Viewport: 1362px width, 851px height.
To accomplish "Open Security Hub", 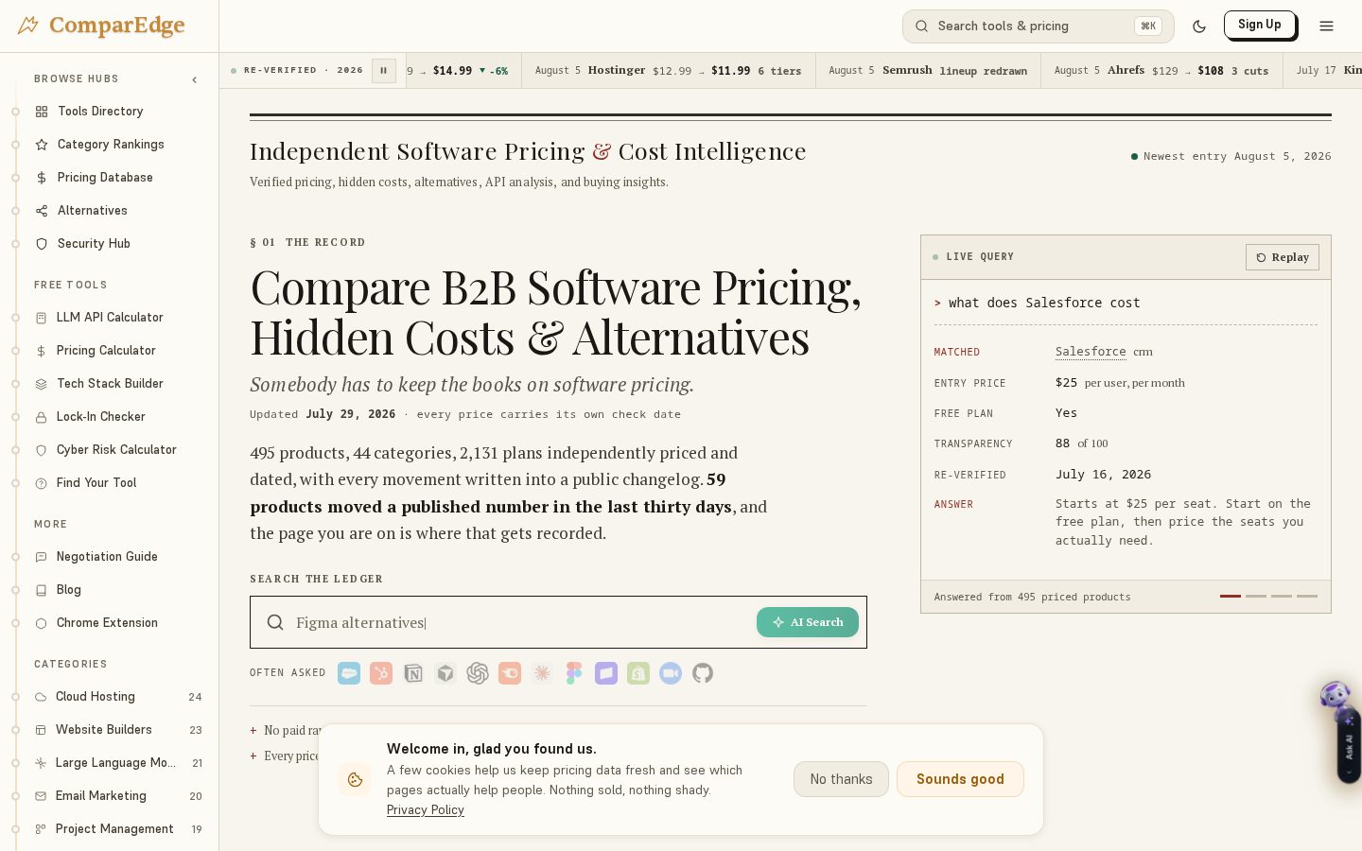I will [94, 244].
